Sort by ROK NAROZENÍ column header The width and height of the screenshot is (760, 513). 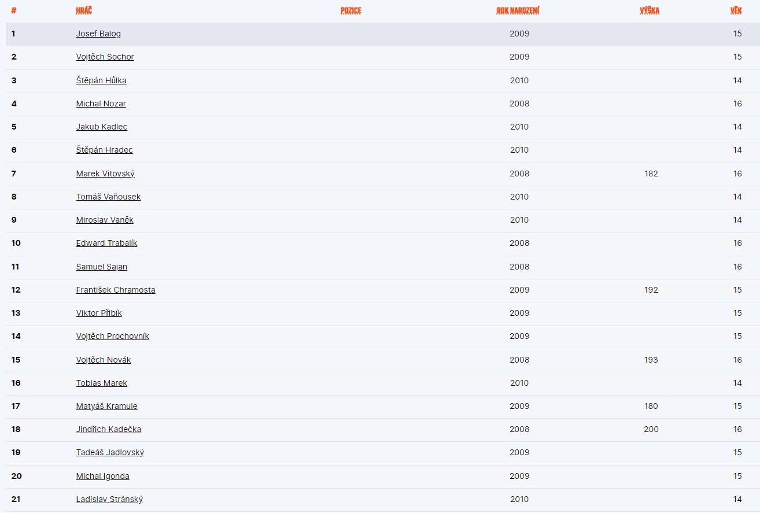click(x=518, y=11)
